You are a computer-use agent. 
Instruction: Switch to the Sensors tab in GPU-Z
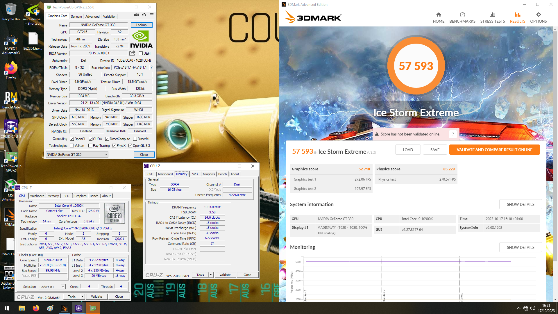[76, 17]
